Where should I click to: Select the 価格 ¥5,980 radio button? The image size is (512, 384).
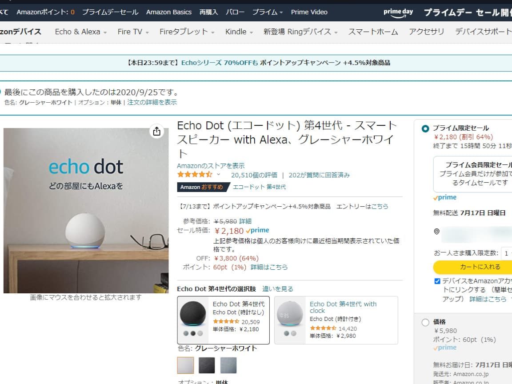pos(425,322)
